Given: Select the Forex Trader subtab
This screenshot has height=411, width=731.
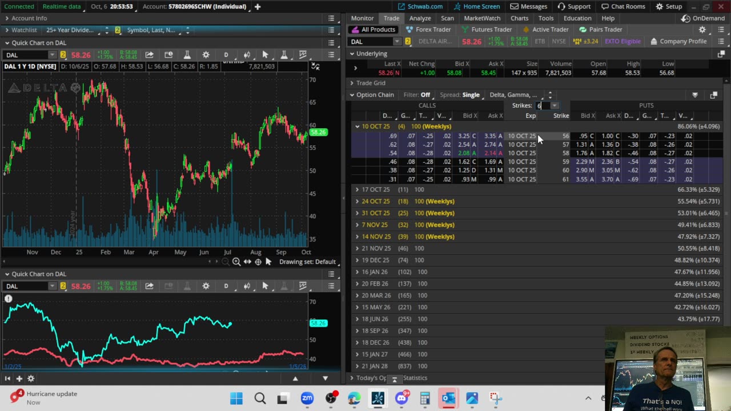Looking at the screenshot, I should click(428, 30).
